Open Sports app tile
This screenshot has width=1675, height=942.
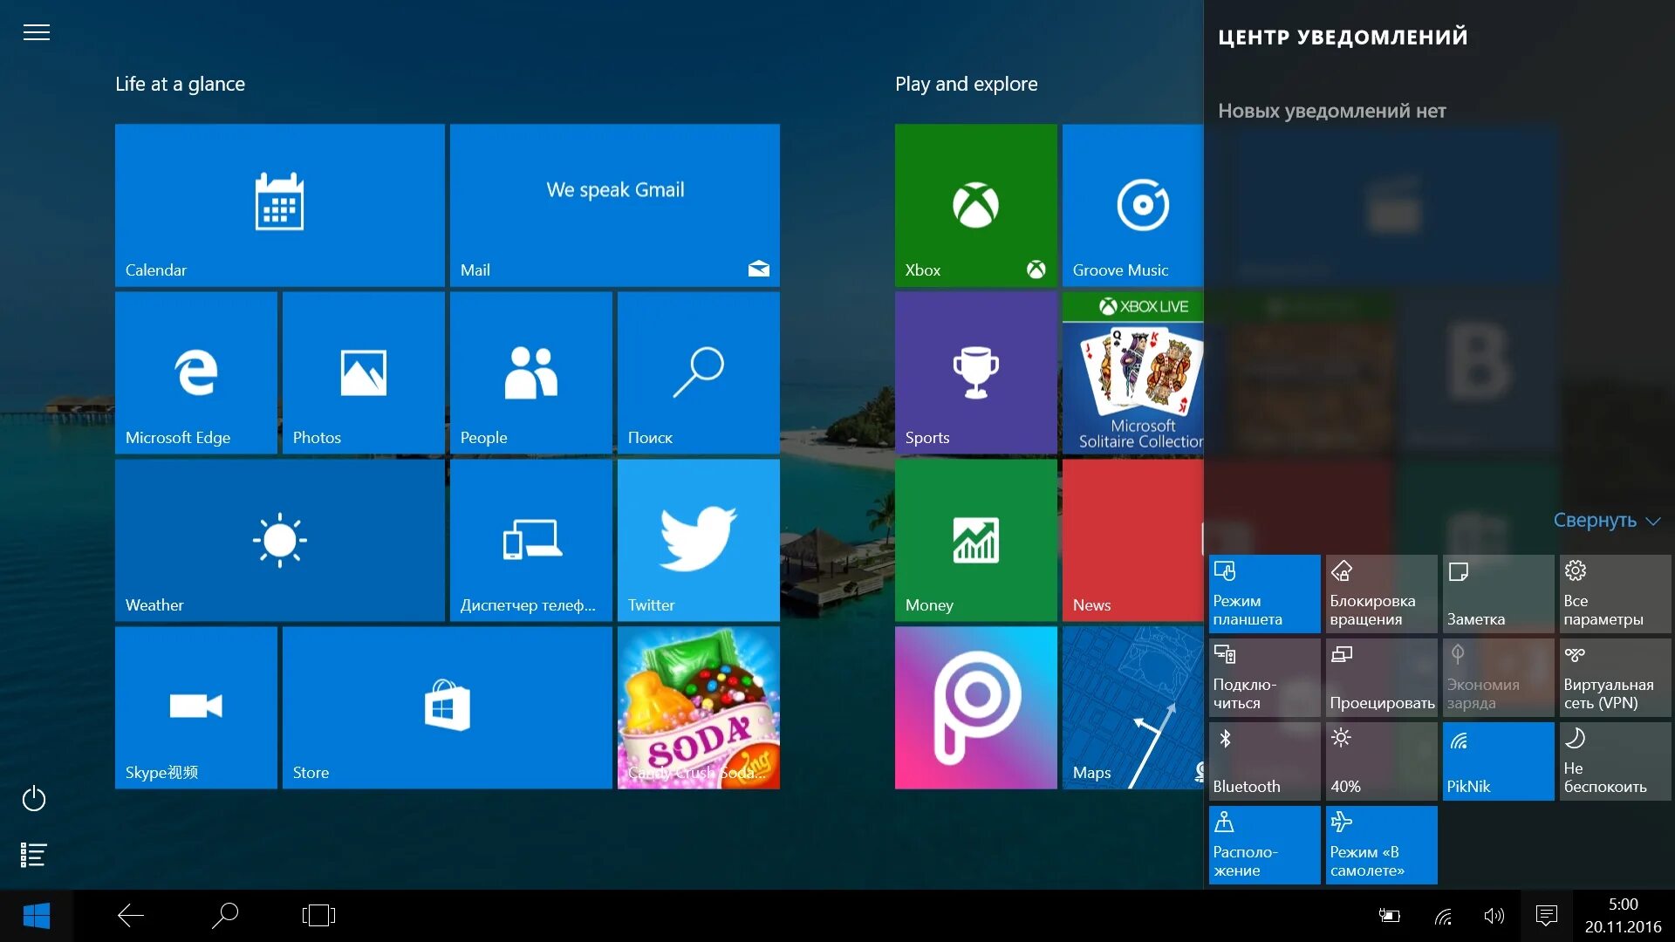pyautogui.click(x=974, y=369)
